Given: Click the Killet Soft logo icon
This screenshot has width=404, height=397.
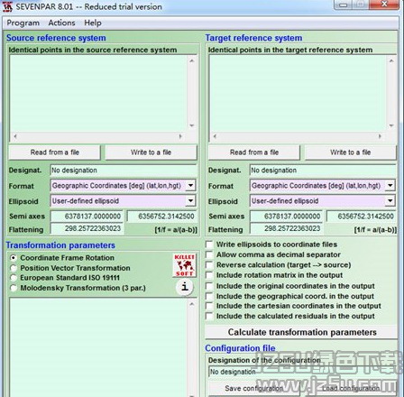Looking at the screenshot, I should (x=184, y=265).
